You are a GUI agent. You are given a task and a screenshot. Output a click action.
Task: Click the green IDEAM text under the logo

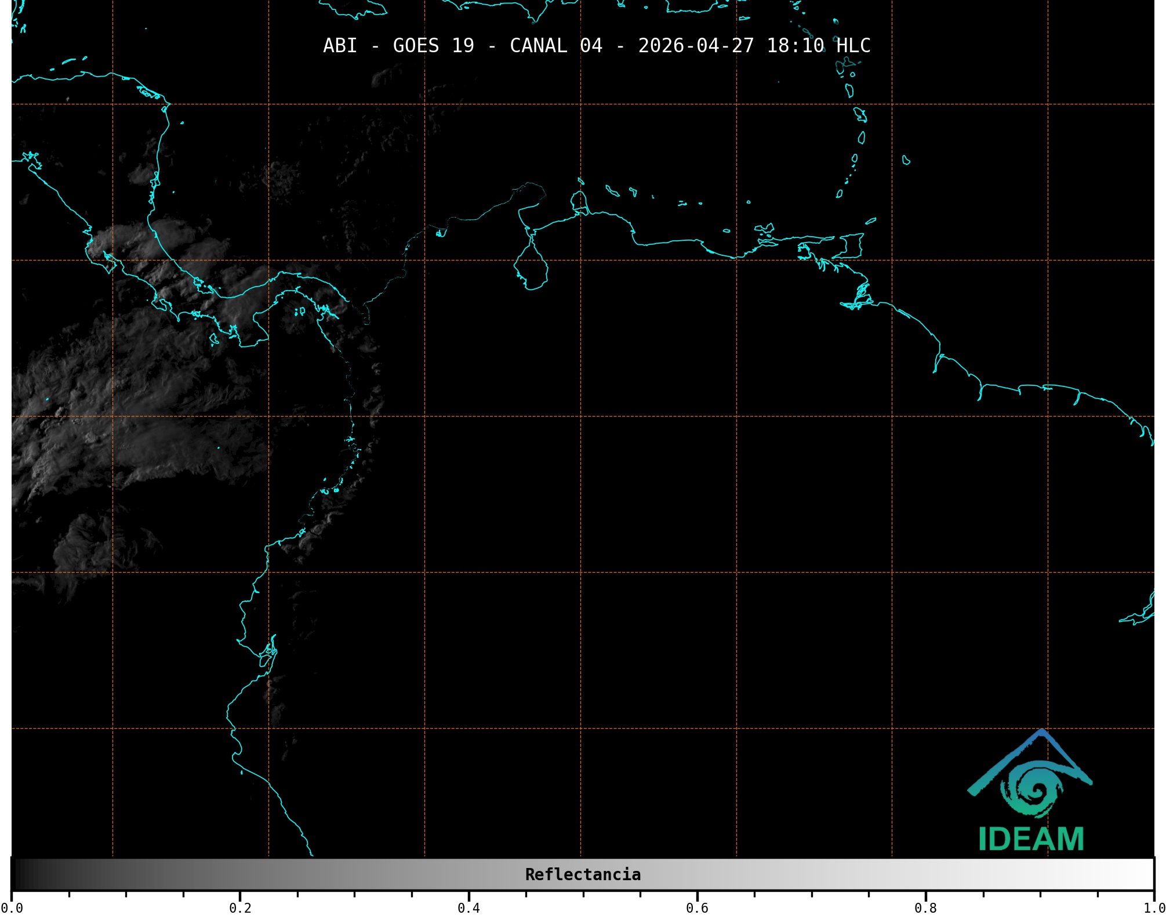tap(1031, 839)
